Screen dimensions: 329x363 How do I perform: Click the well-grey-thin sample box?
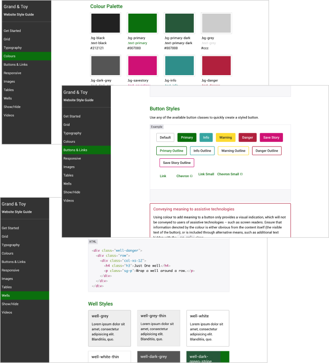click(158, 328)
